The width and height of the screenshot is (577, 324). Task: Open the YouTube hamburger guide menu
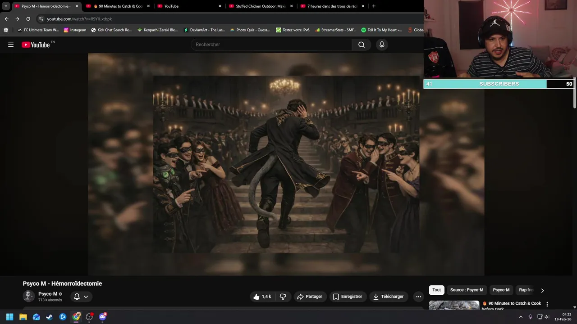click(11, 45)
